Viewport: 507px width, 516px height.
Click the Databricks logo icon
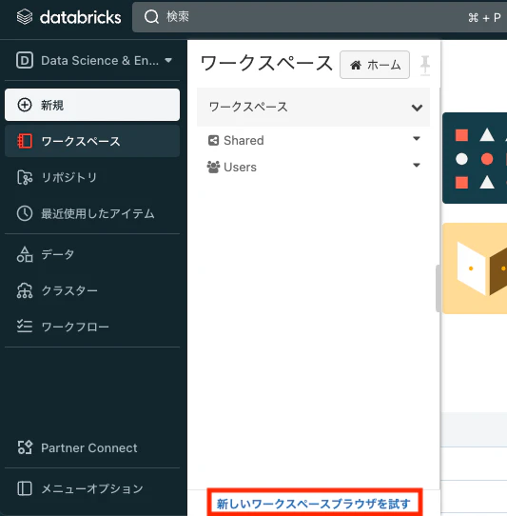[25, 17]
